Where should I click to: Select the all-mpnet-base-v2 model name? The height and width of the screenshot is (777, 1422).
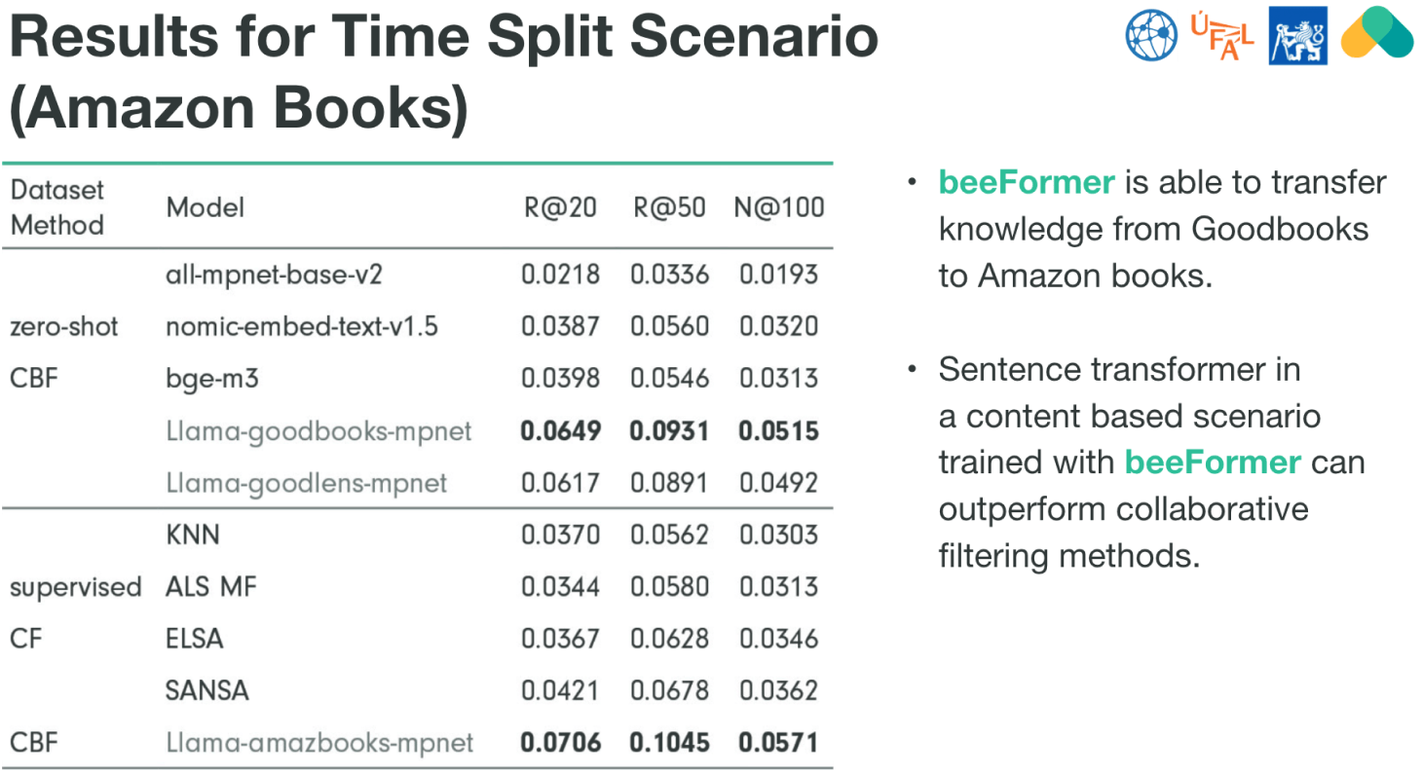(275, 275)
